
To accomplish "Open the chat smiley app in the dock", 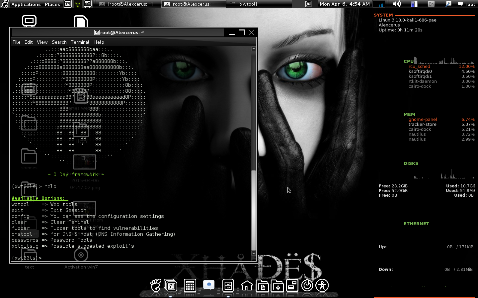I will [x=209, y=285].
